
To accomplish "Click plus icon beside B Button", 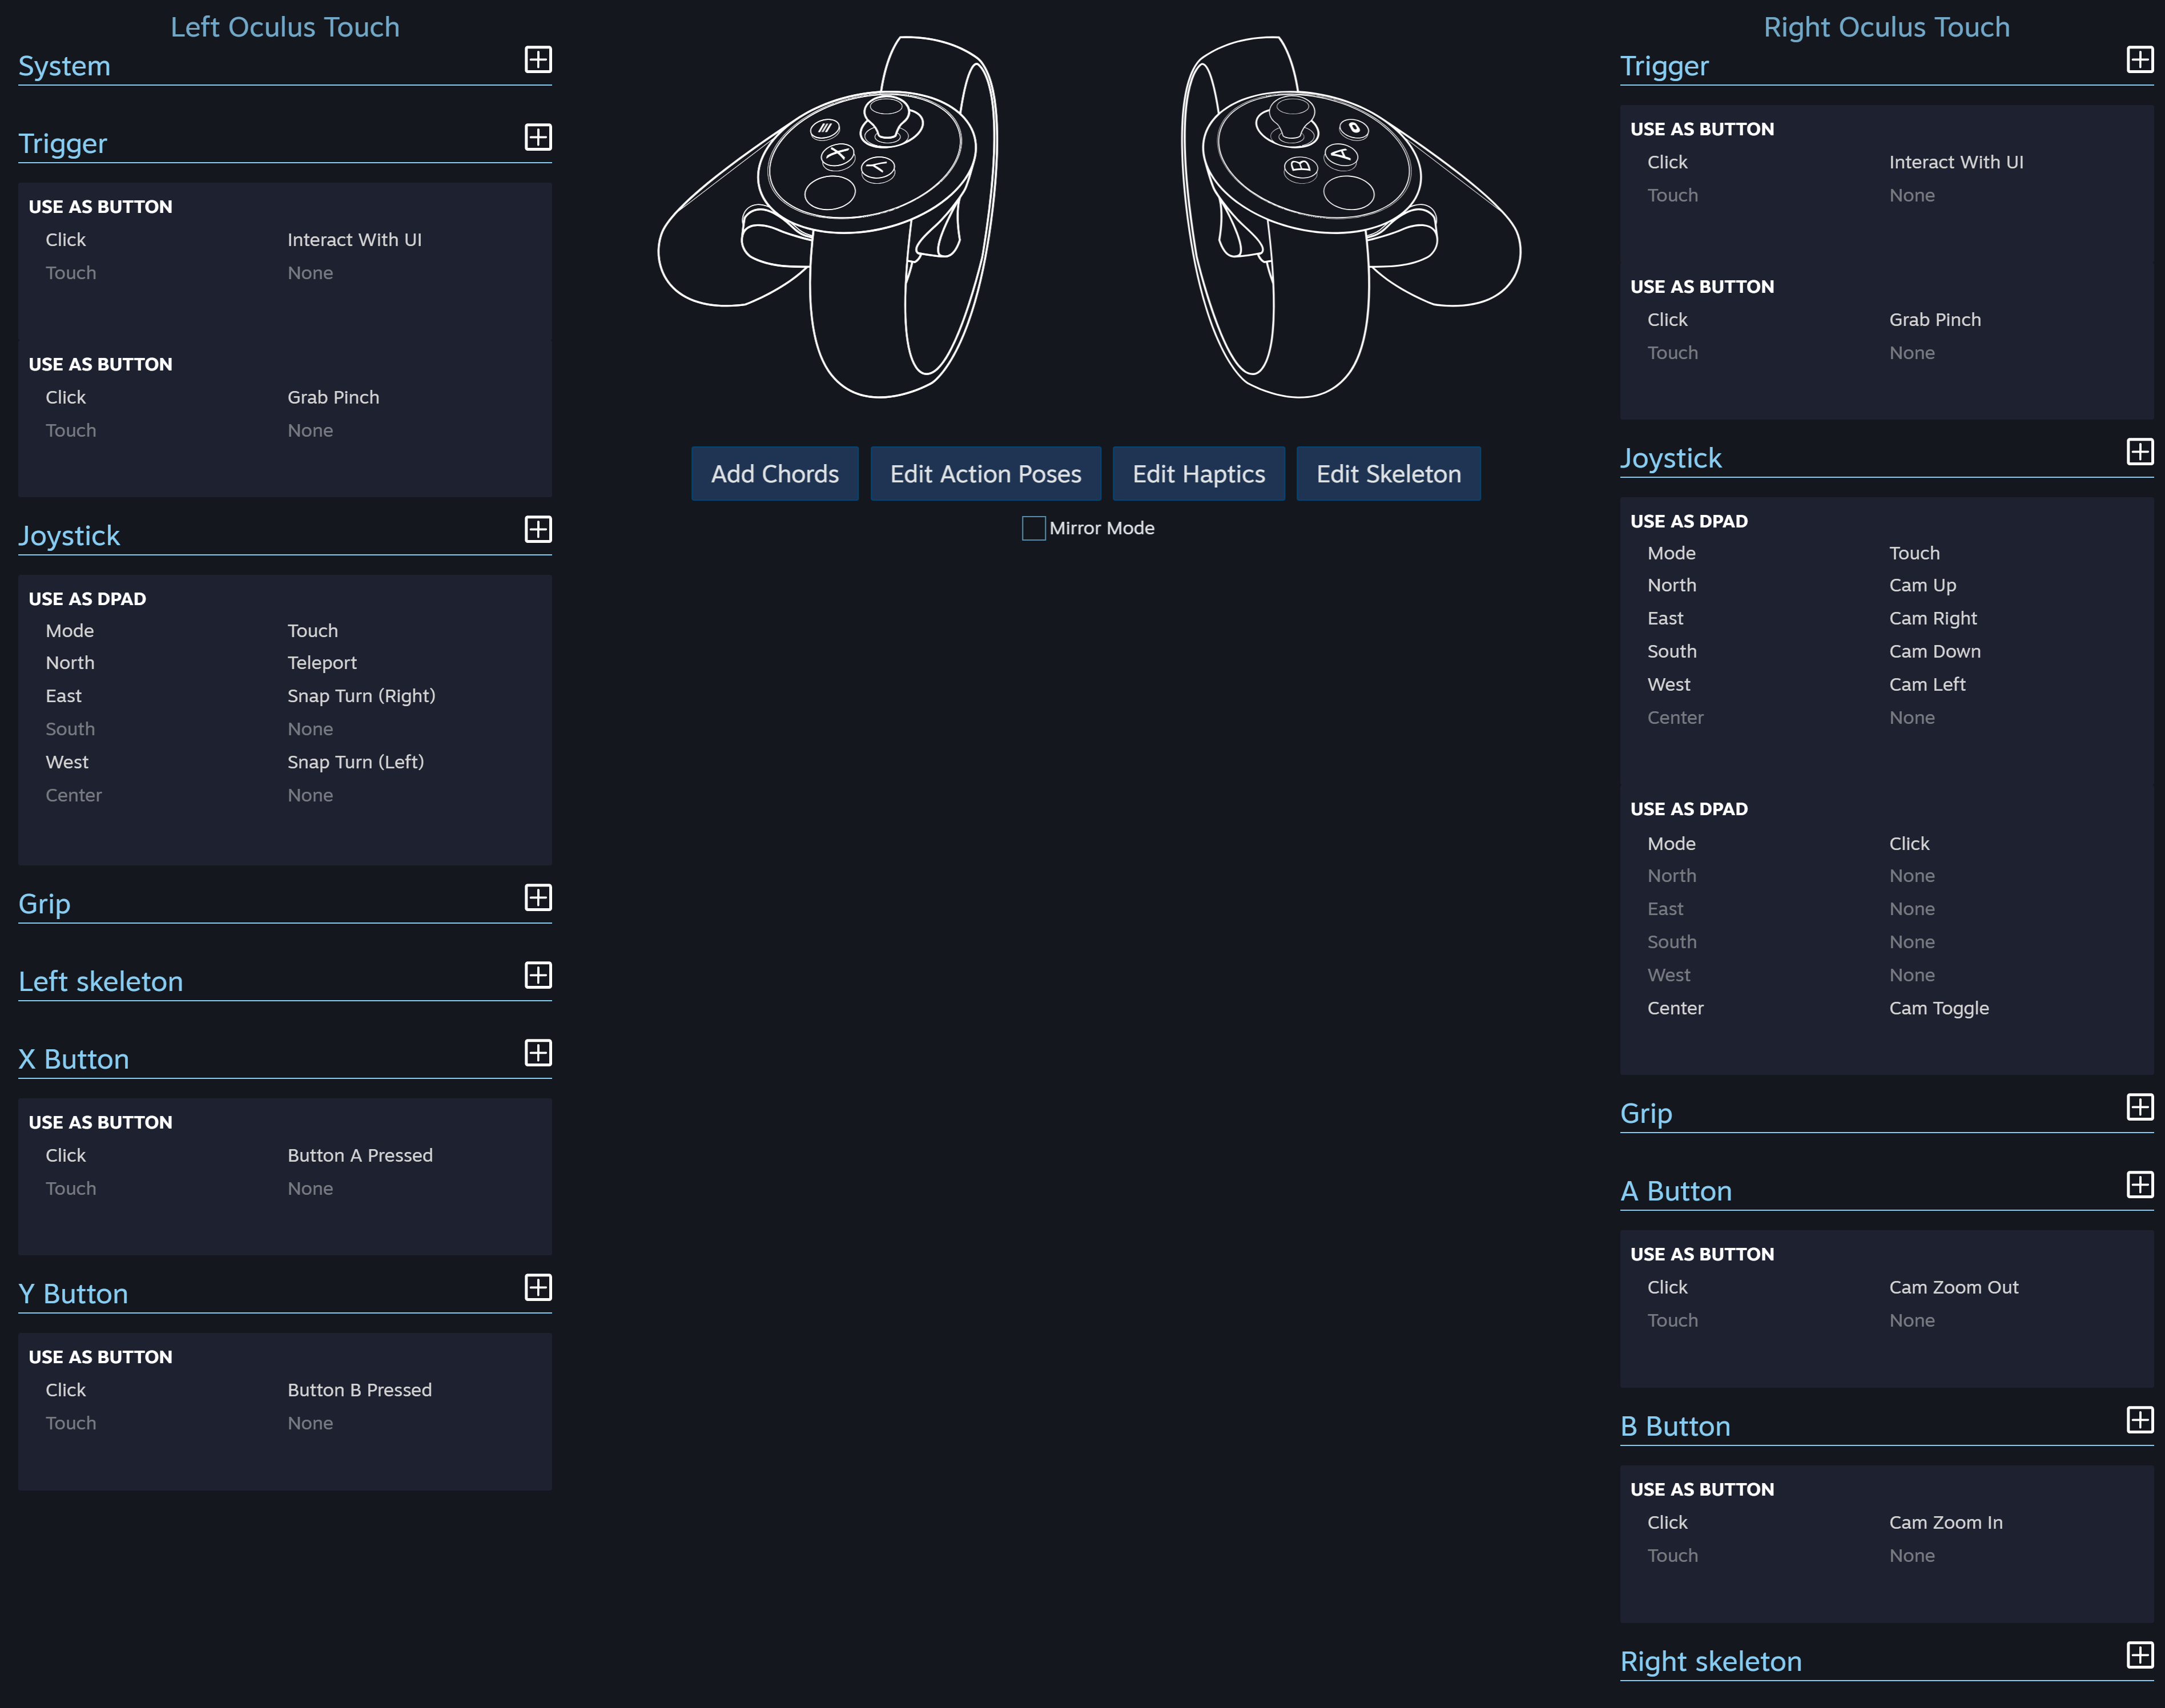I will [x=2139, y=1419].
